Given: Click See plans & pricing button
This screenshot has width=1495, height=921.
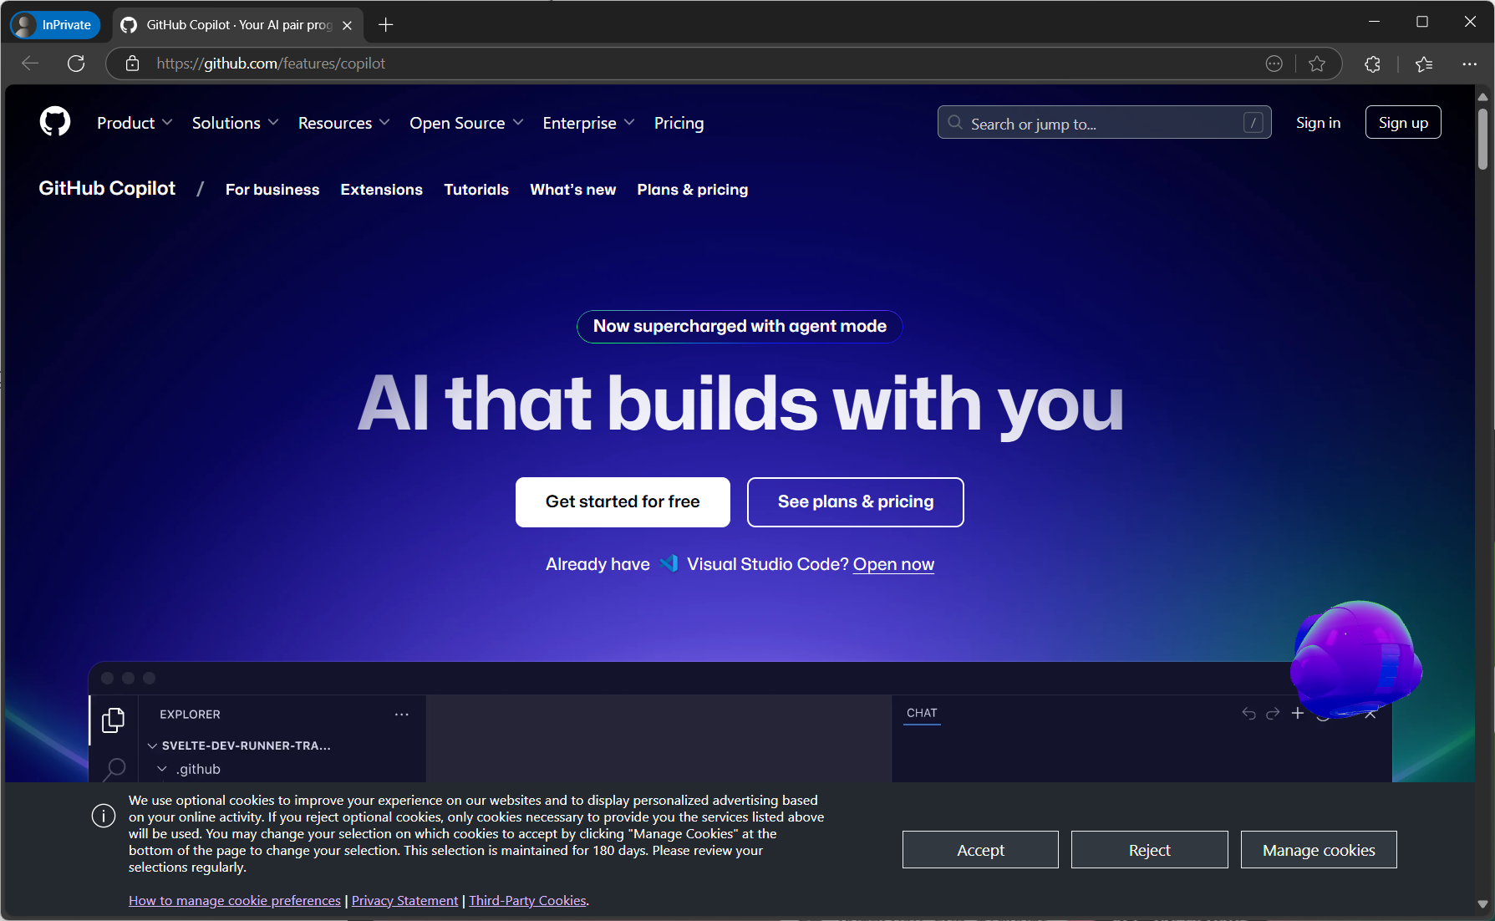Looking at the screenshot, I should [856, 501].
